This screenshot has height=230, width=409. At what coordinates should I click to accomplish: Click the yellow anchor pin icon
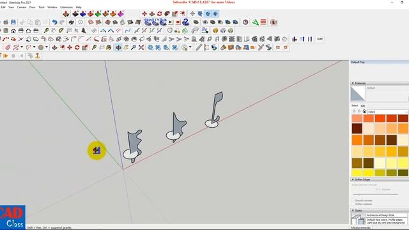[x=38, y=56]
